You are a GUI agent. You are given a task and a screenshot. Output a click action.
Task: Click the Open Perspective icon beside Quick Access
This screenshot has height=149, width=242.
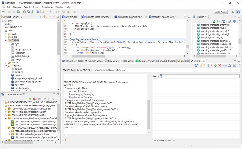[x=233, y=12]
